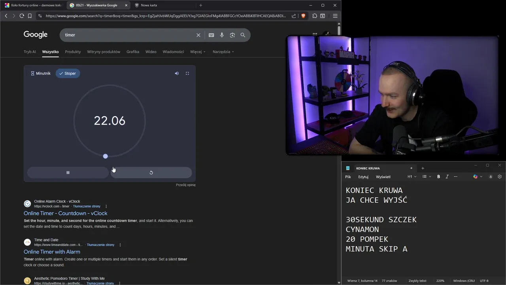
Task: Select the Grafika search tab
Action: click(133, 52)
